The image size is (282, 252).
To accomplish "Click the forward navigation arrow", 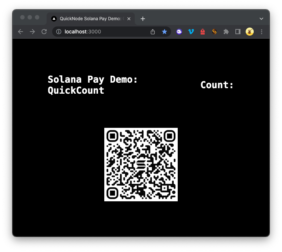I will (x=32, y=32).
